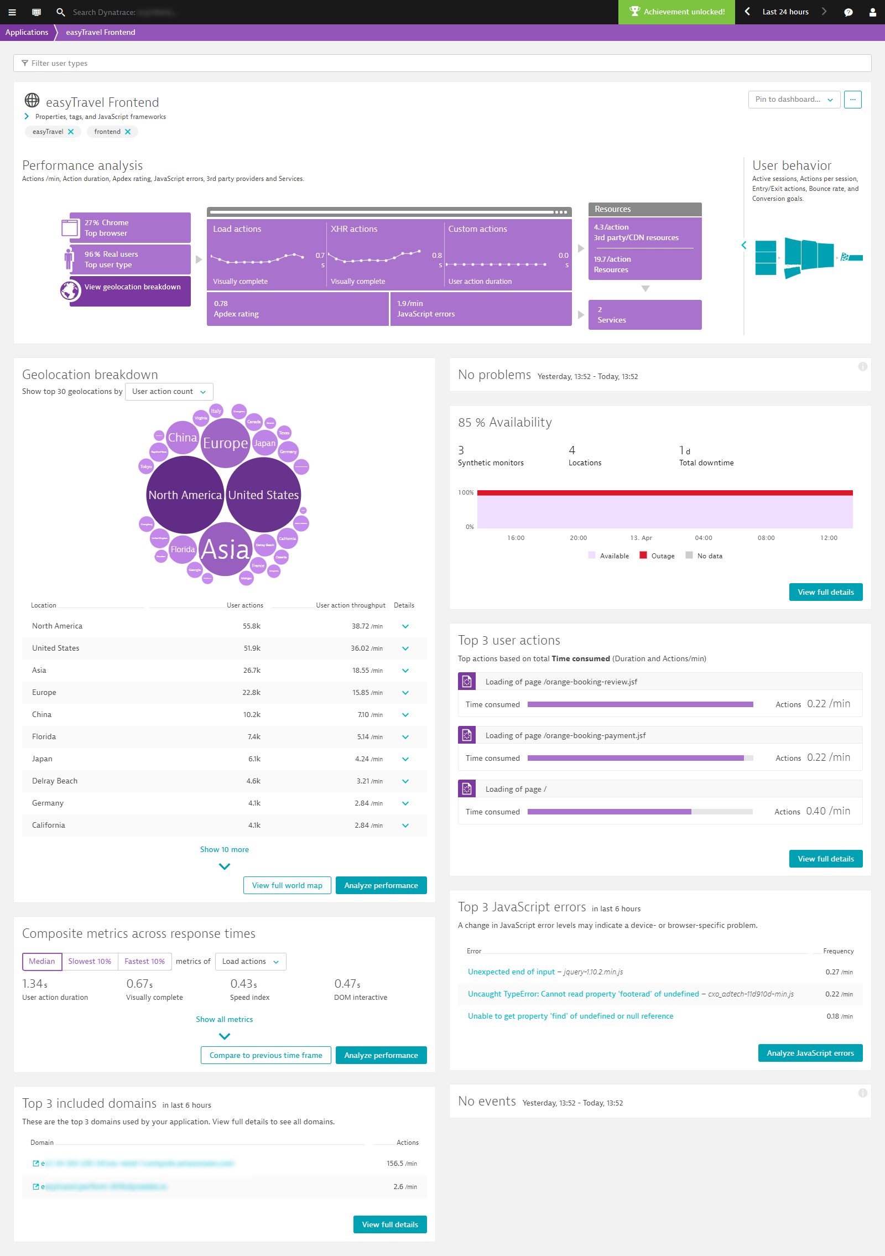Click the achievement trophy icon

(x=634, y=12)
